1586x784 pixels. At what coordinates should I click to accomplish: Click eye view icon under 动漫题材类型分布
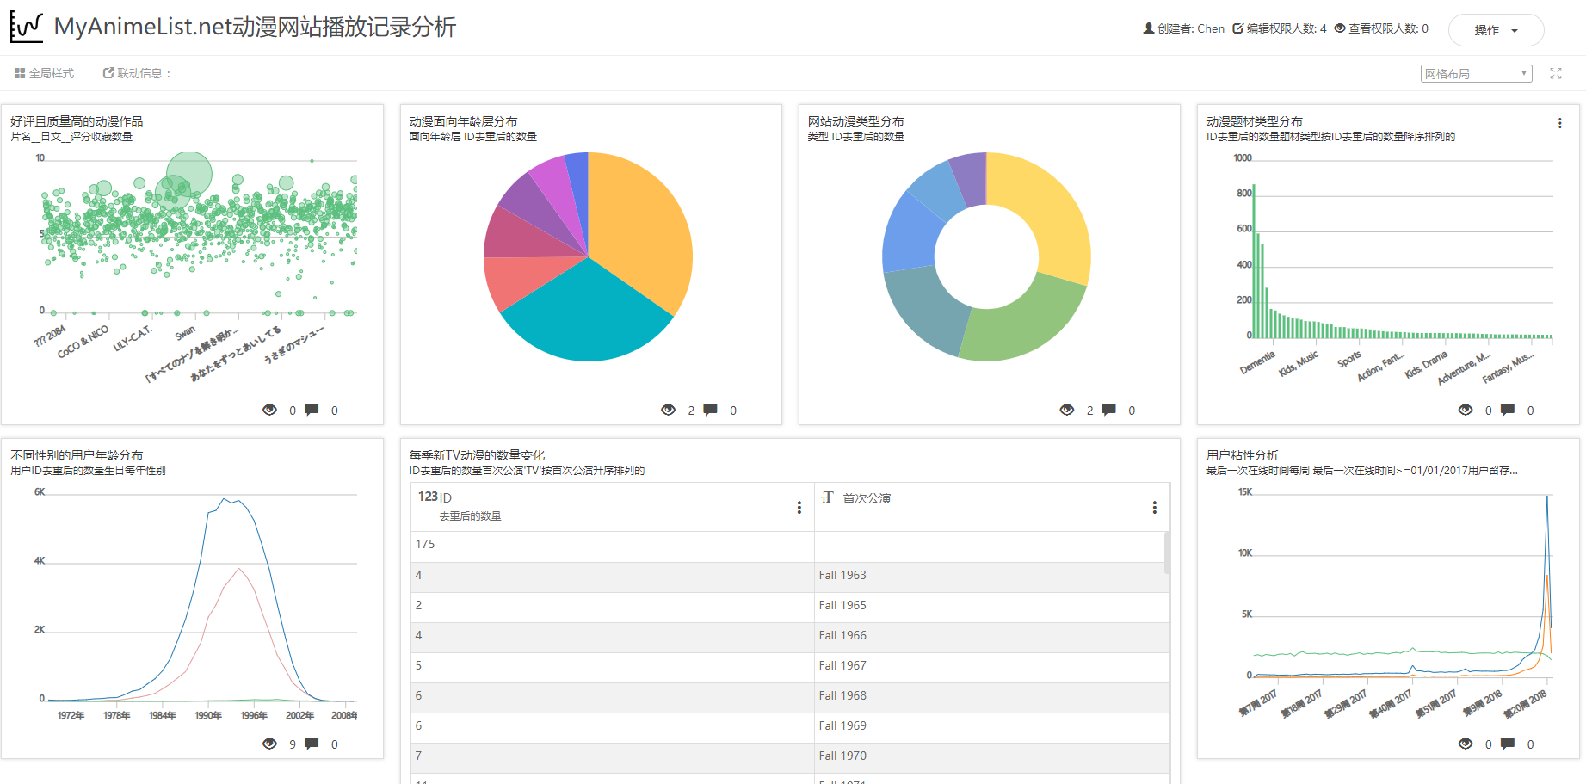(1465, 410)
